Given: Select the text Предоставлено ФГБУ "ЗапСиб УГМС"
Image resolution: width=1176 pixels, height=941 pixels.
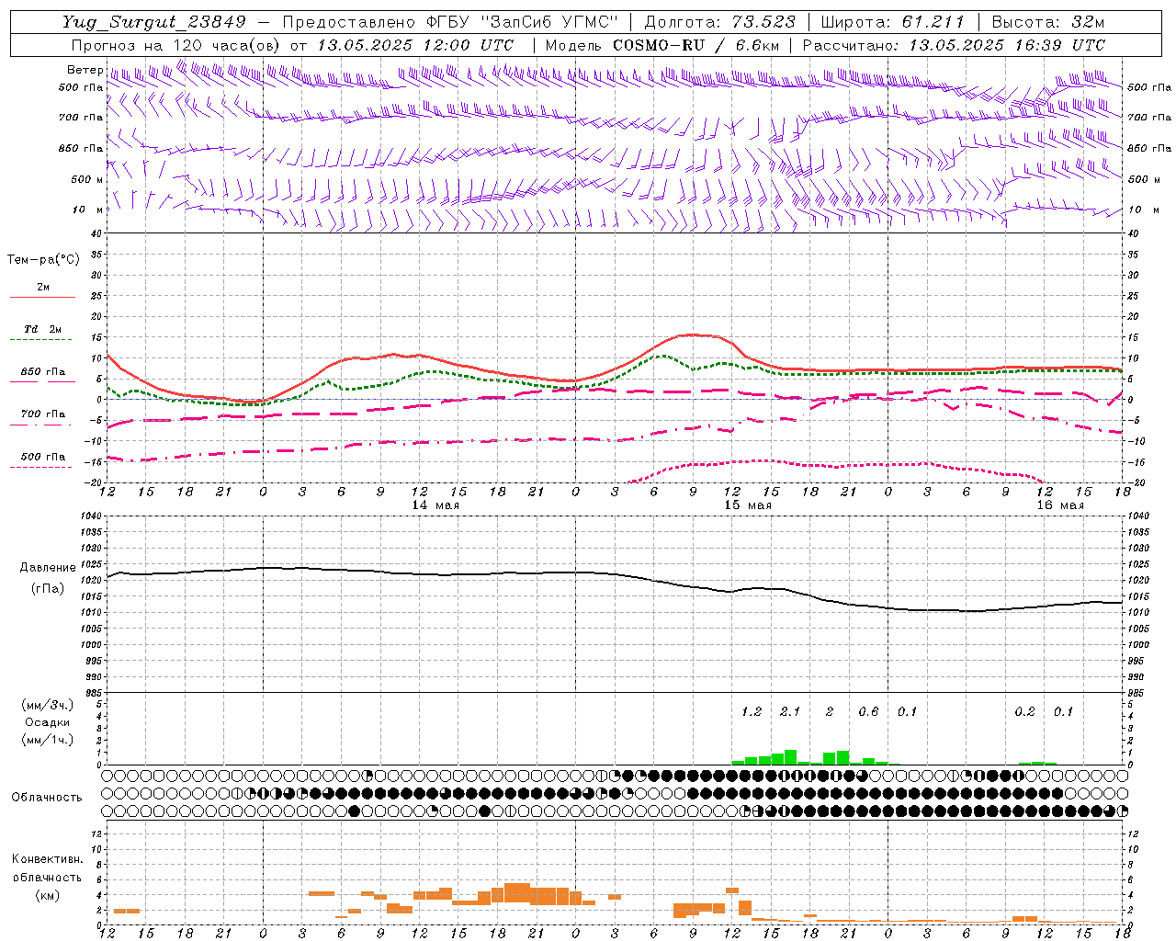Looking at the screenshot, I should (x=450, y=22).
